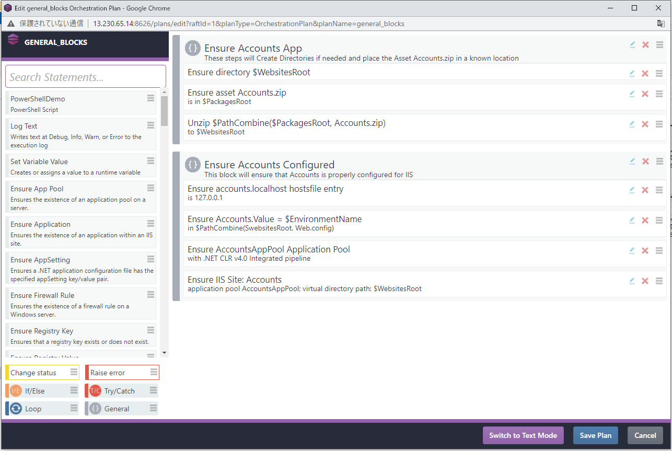Click the Ensure Accounts Configured braces icon
672x451 pixels.
(x=193, y=165)
